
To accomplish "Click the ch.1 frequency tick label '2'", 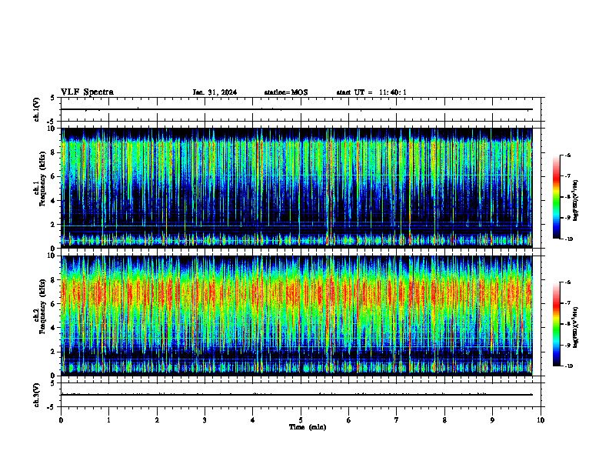I will (54, 225).
